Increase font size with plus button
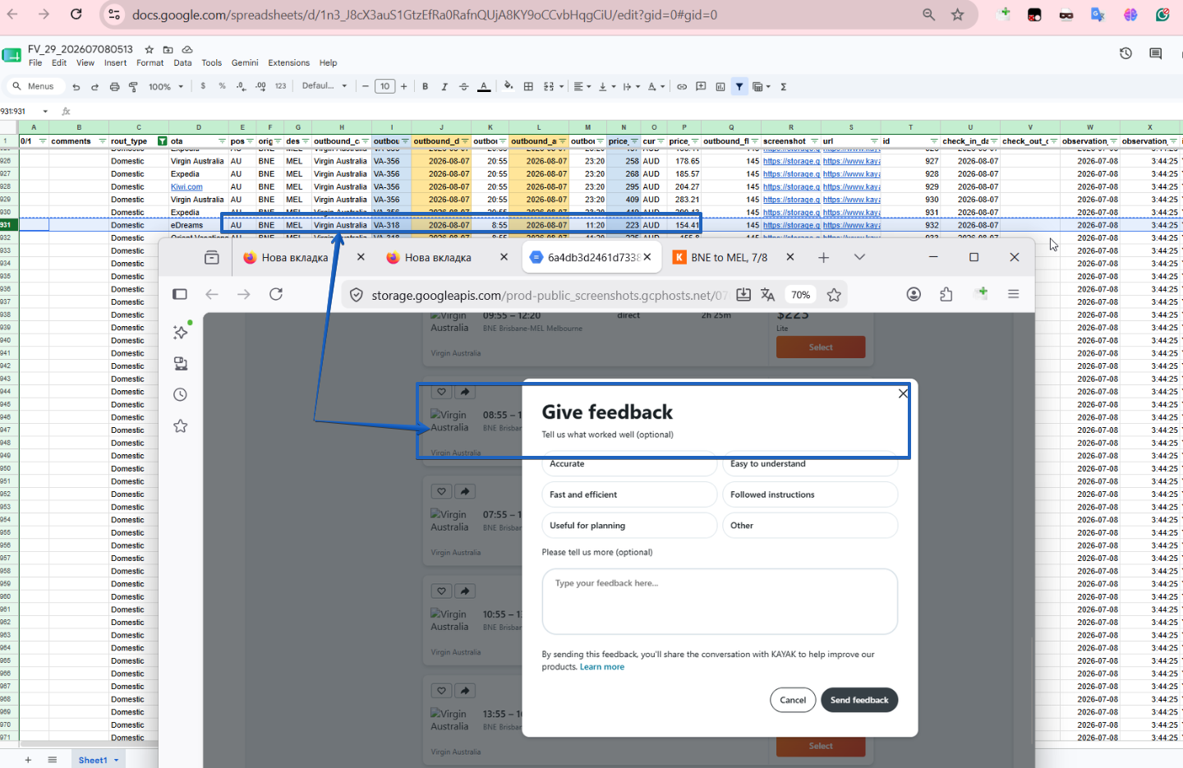Screen dimensions: 1183x768 [403, 86]
